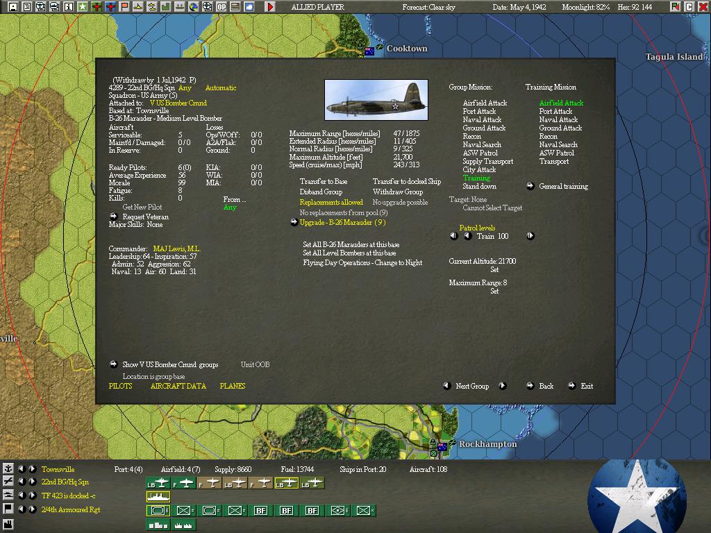Click the red end-turn arrow icon
711x533 pixels.
(270, 6)
